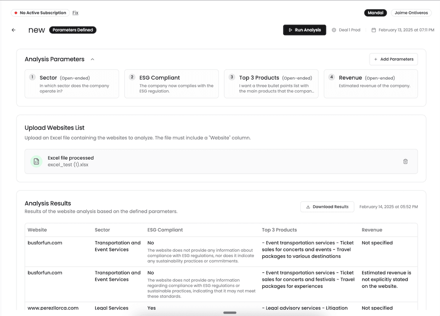Click the back arrow icon
The height and width of the screenshot is (316, 440).
(14, 30)
